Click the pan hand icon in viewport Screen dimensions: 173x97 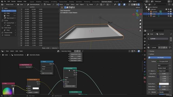coord(140,24)
